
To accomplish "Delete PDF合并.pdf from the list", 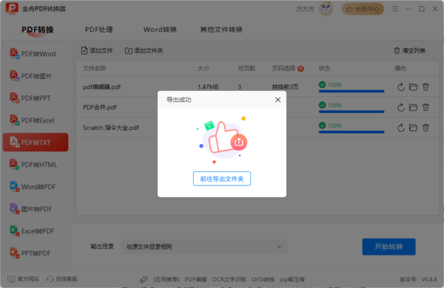I will click(426, 107).
